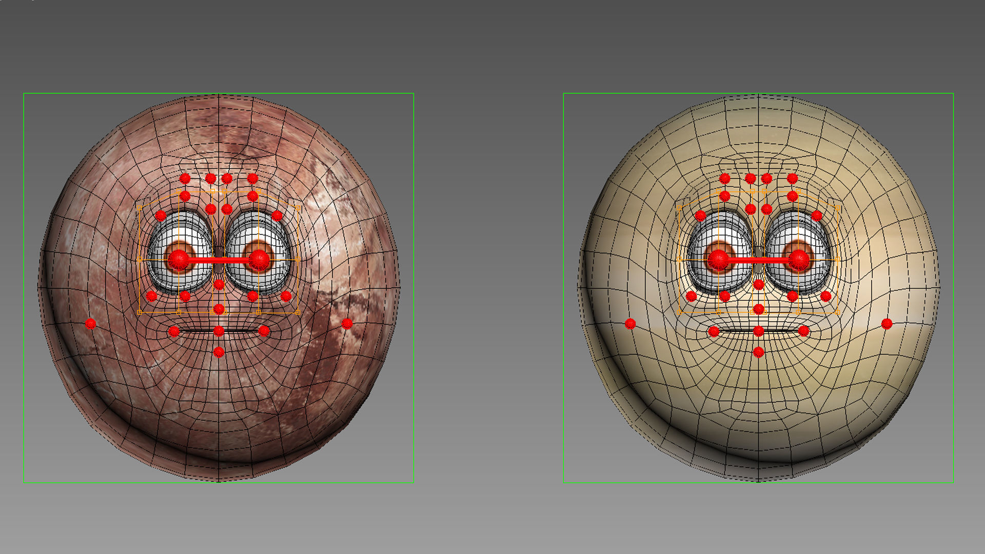Grab screen-right mouth corner dot on red head

click(264, 331)
